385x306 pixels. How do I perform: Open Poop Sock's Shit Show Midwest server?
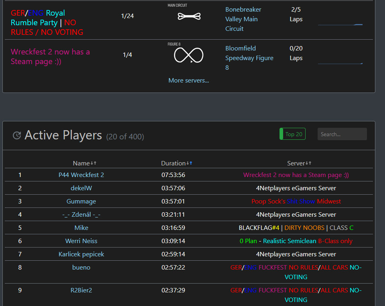pos(296,201)
